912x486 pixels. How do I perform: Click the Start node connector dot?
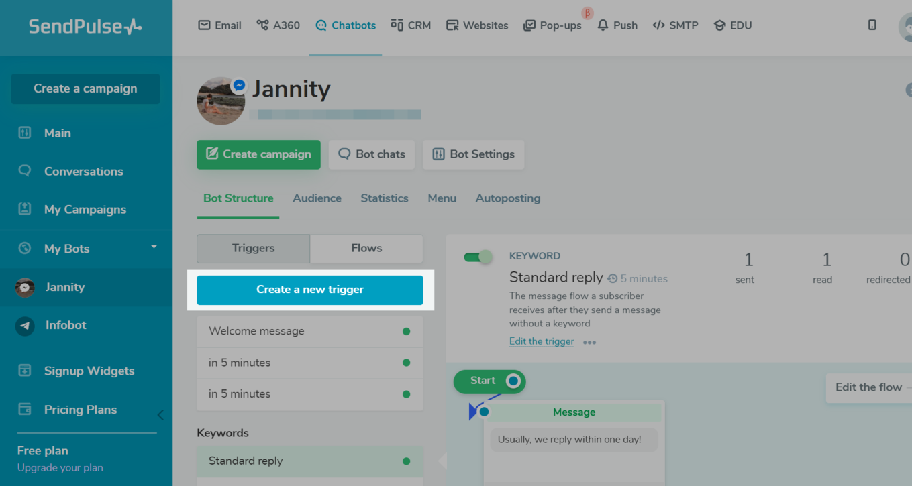513,381
